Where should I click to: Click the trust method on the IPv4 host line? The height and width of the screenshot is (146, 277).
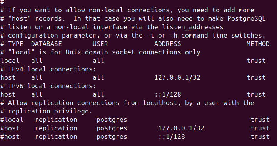pyautogui.click(x=256, y=77)
